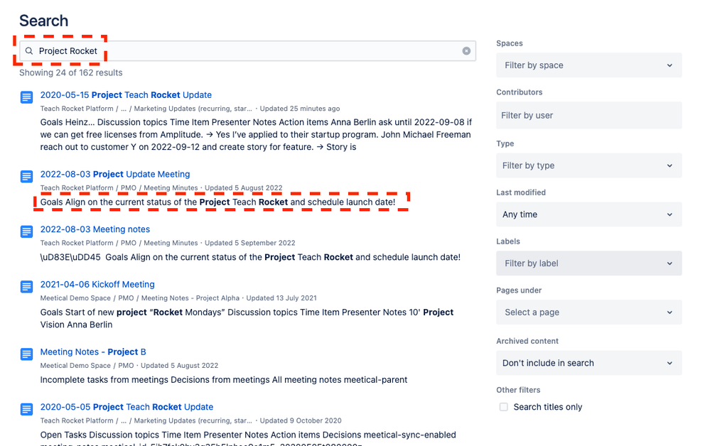
Task: Click the page icon beside 2021-04-06 Kickoff Meeting
Action: pyautogui.click(x=26, y=287)
